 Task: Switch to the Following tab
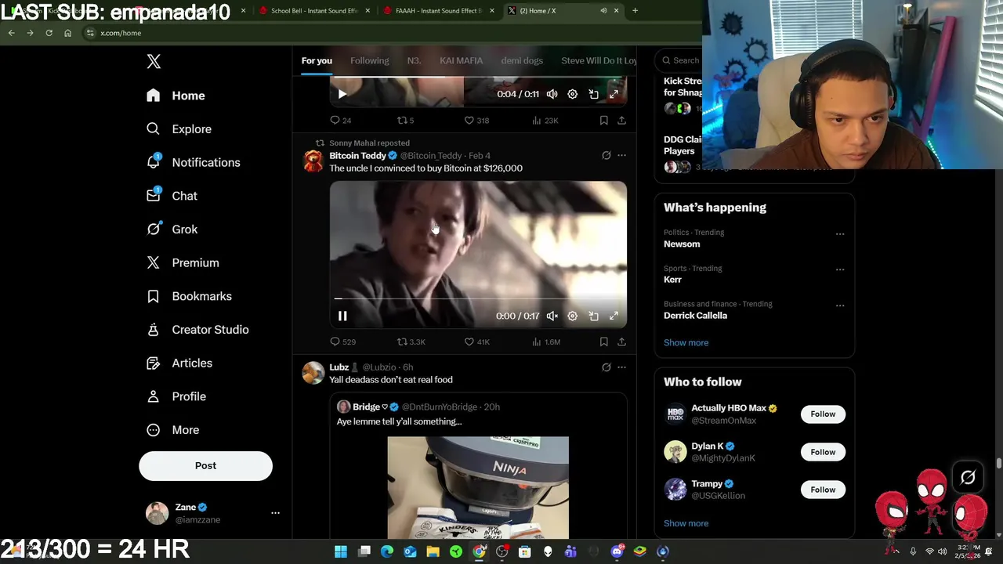(x=369, y=60)
